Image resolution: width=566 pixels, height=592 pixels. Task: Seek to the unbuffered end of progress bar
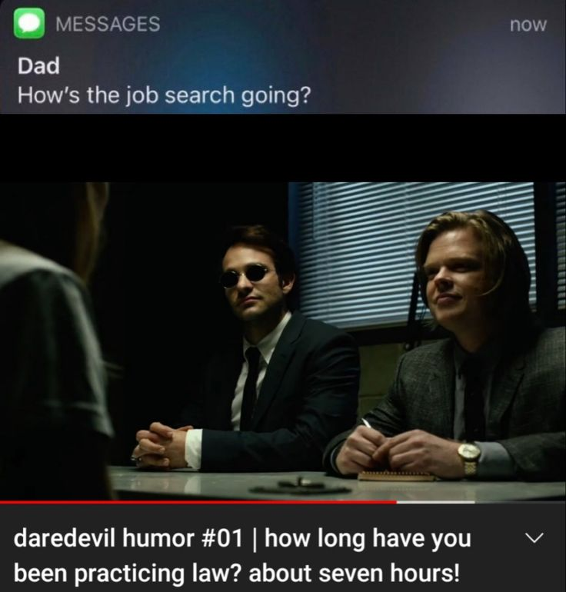click(521, 502)
